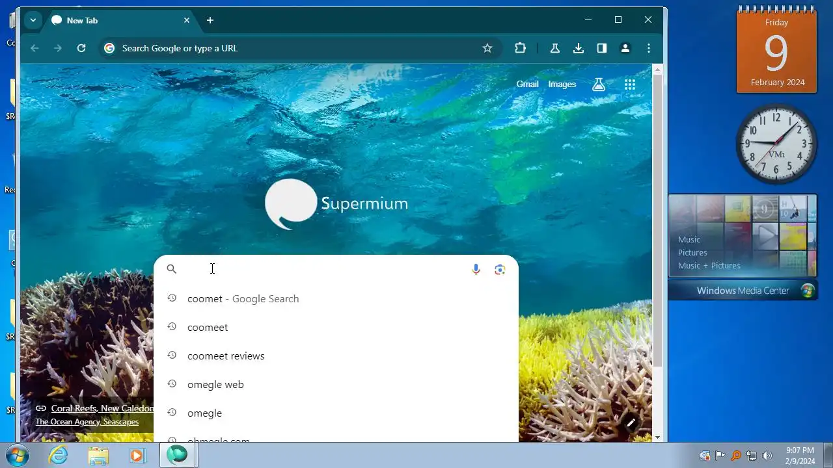
Task: Bookmark this tab with star icon
Action: point(487,48)
